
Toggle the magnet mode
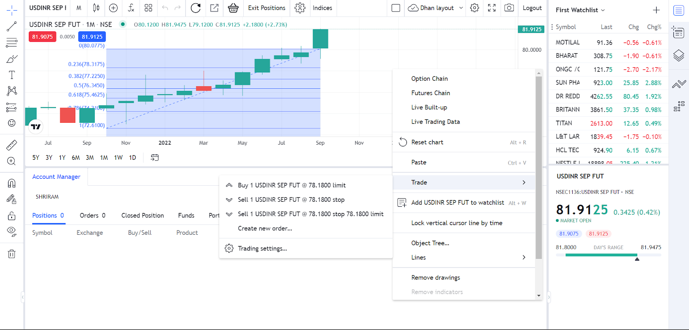(x=12, y=183)
